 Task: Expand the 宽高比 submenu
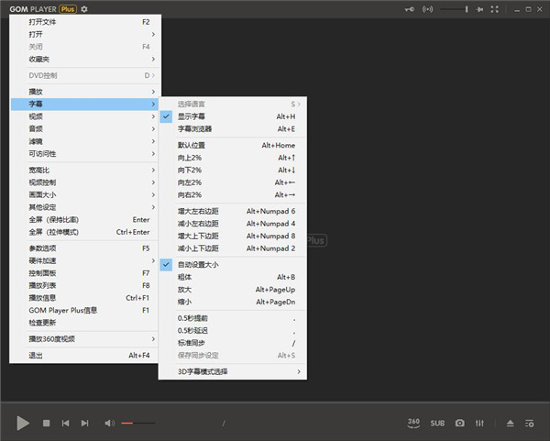pyautogui.click(x=85, y=171)
